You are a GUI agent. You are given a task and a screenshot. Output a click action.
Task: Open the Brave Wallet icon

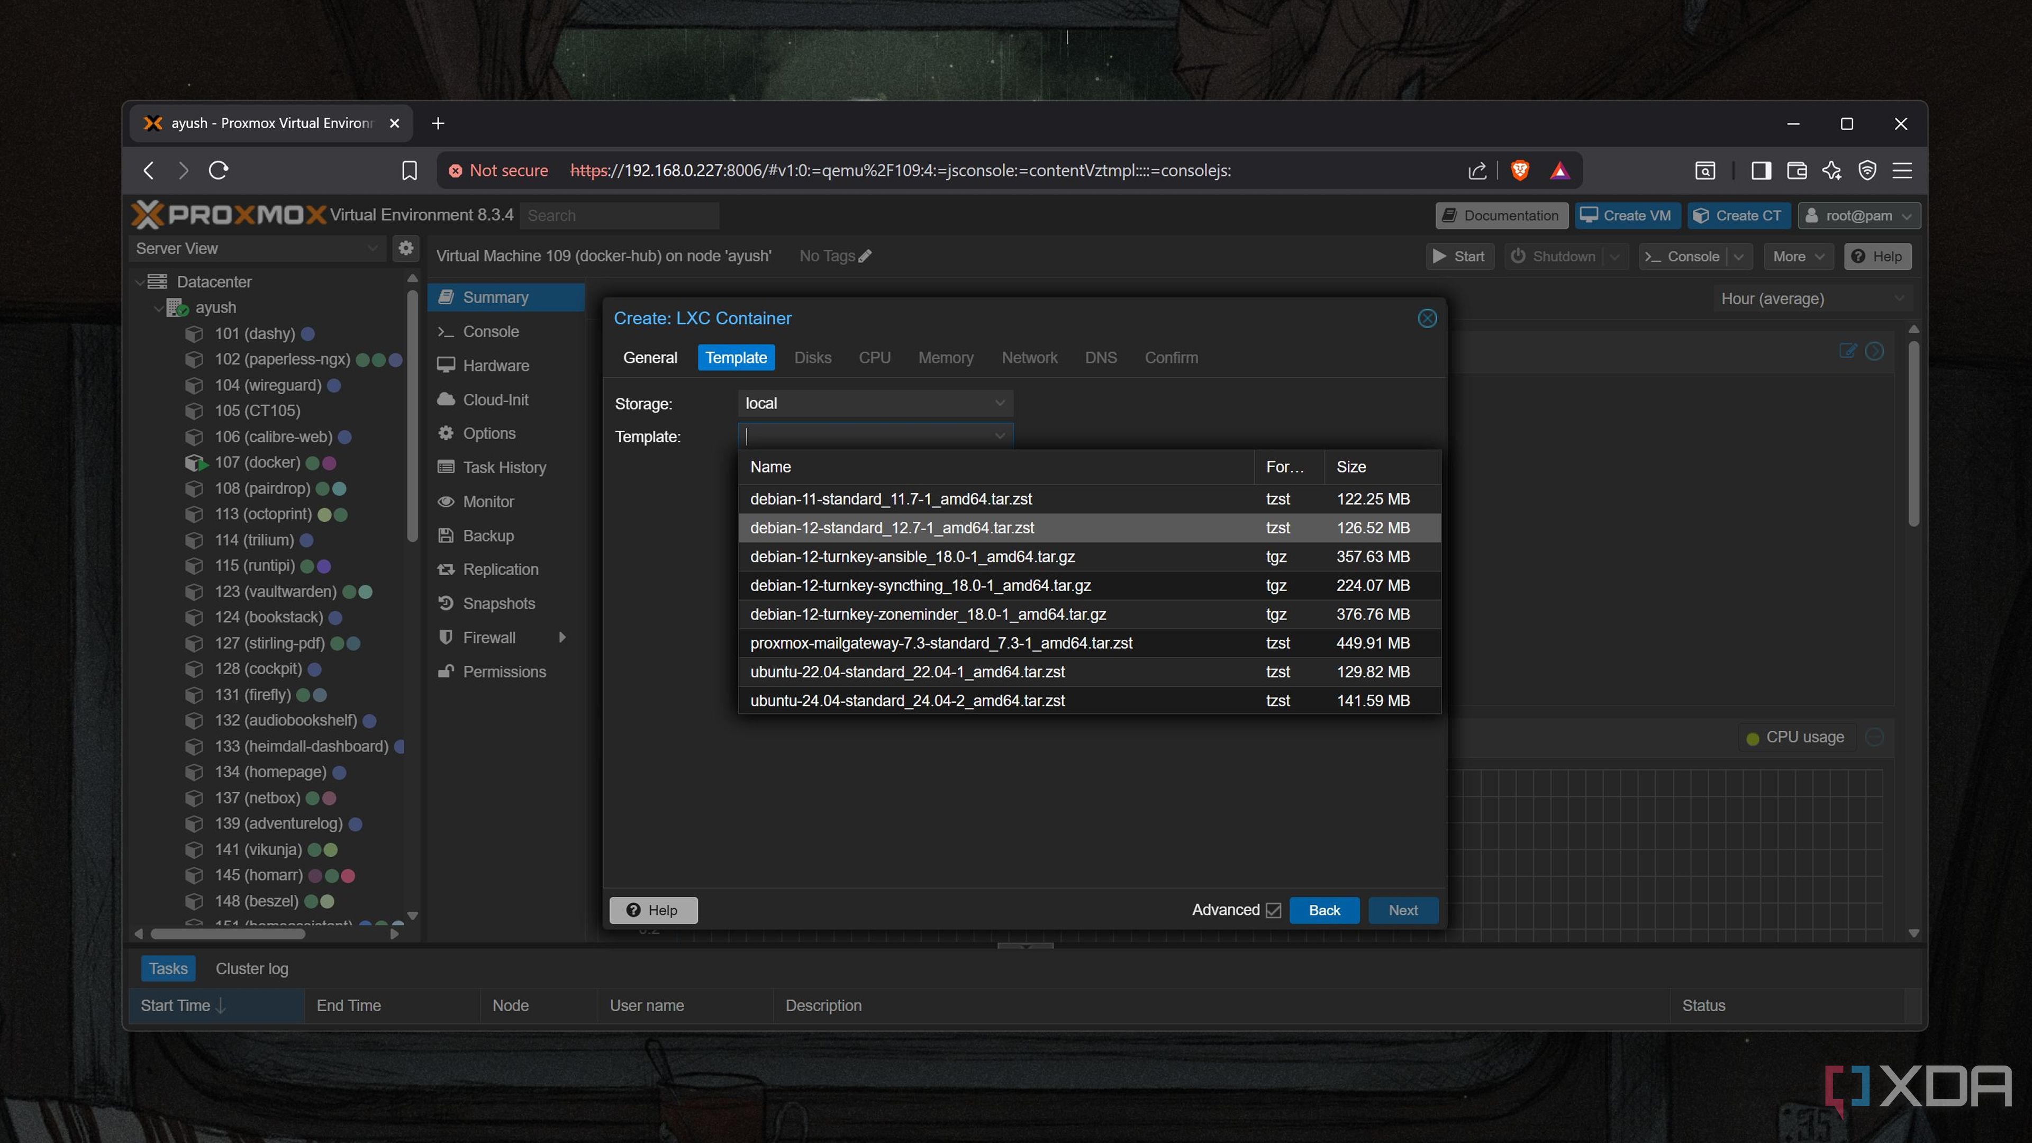point(1797,170)
